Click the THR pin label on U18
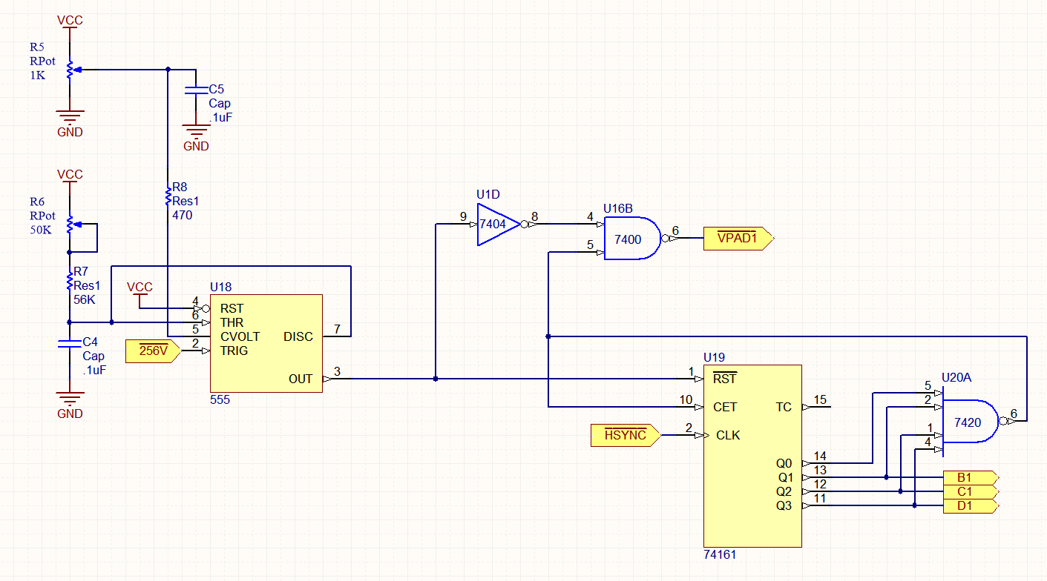 232,322
